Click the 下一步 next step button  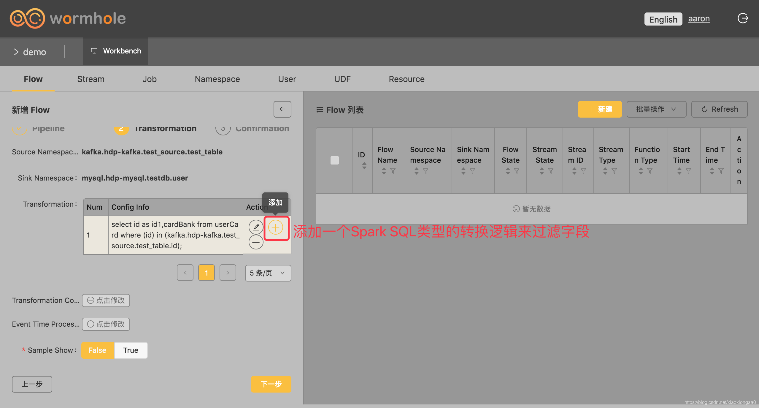coord(271,384)
